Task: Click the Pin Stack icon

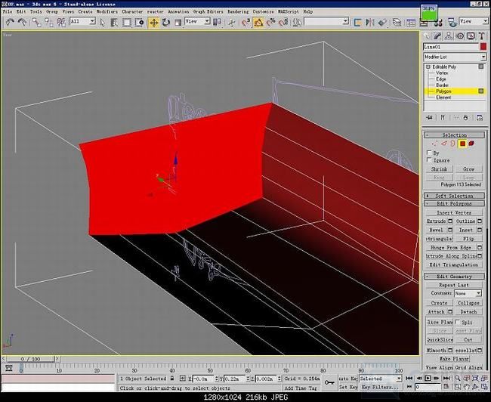Action: pyautogui.click(x=429, y=117)
